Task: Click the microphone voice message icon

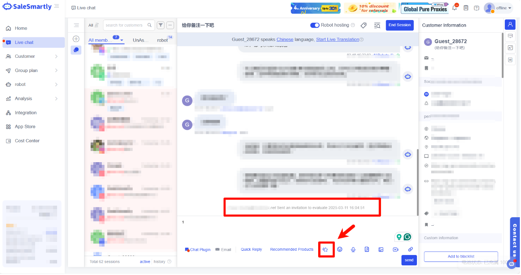Action: pos(353,250)
